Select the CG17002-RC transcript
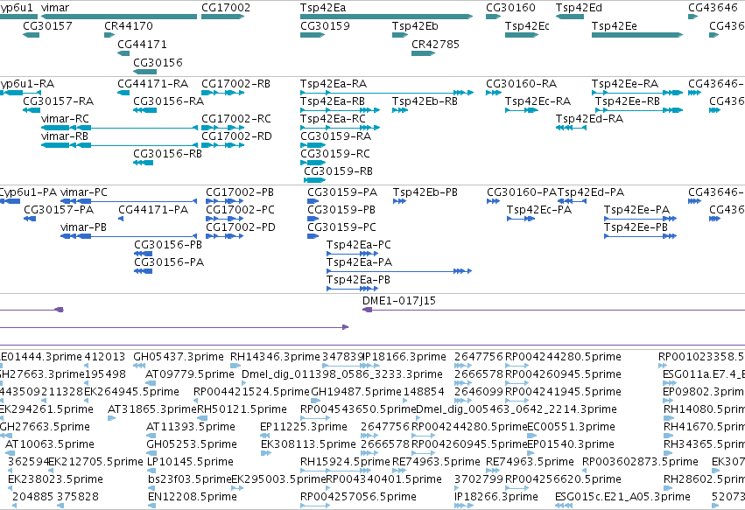The image size is (745, 510). coord(223,128)
